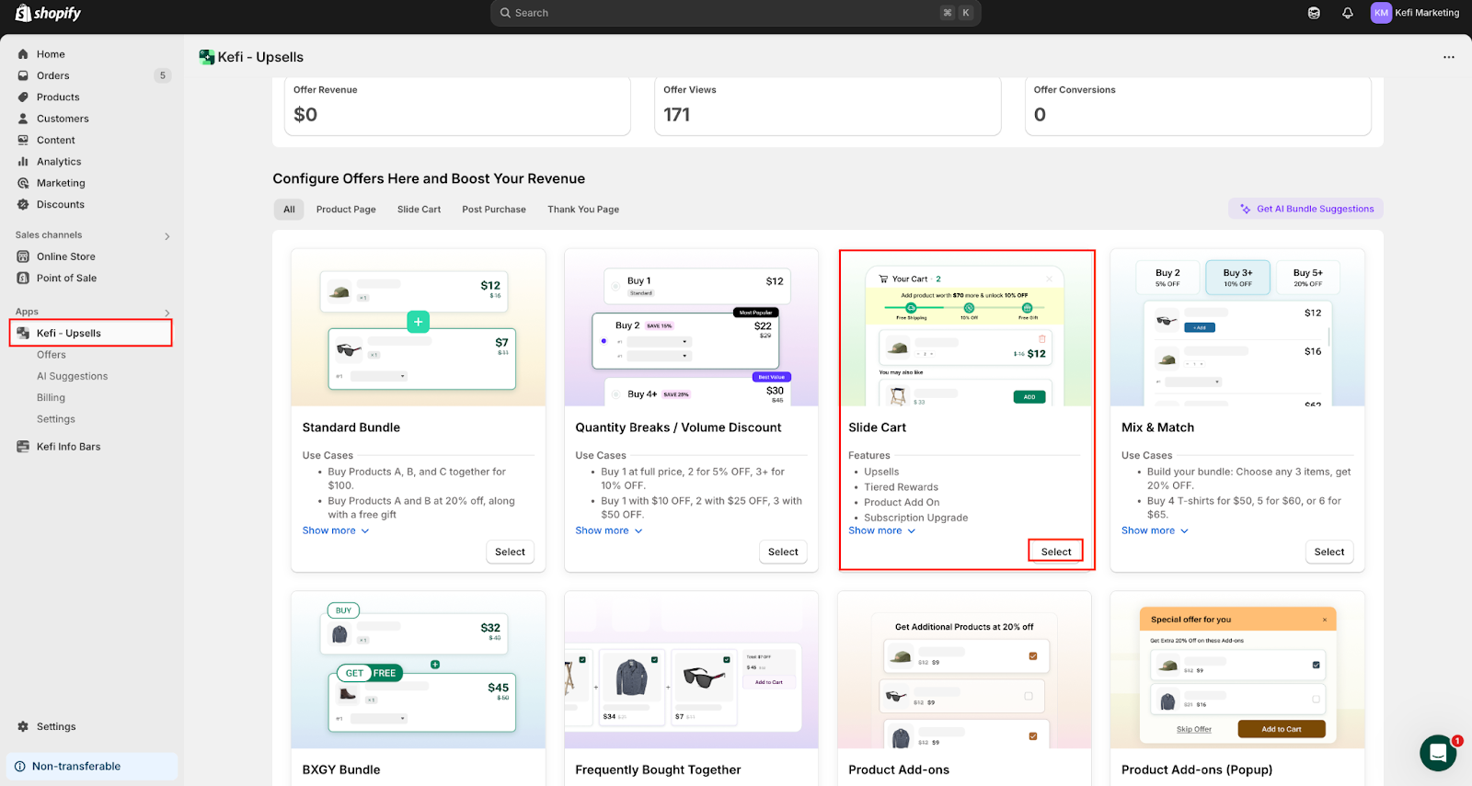Open Settings gear in sidebar
The image size is (1472, 786).
pyautogui.click(x=56, y=726)
